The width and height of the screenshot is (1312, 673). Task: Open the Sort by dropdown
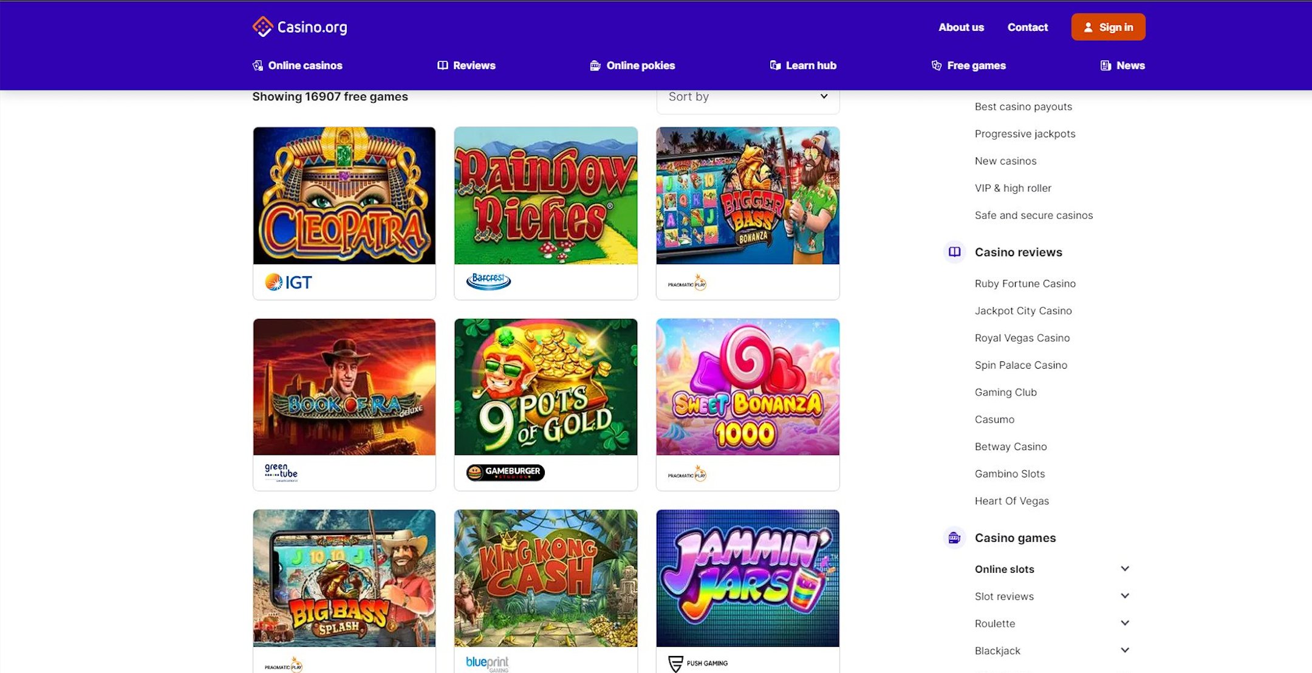(x=748, y=97)
